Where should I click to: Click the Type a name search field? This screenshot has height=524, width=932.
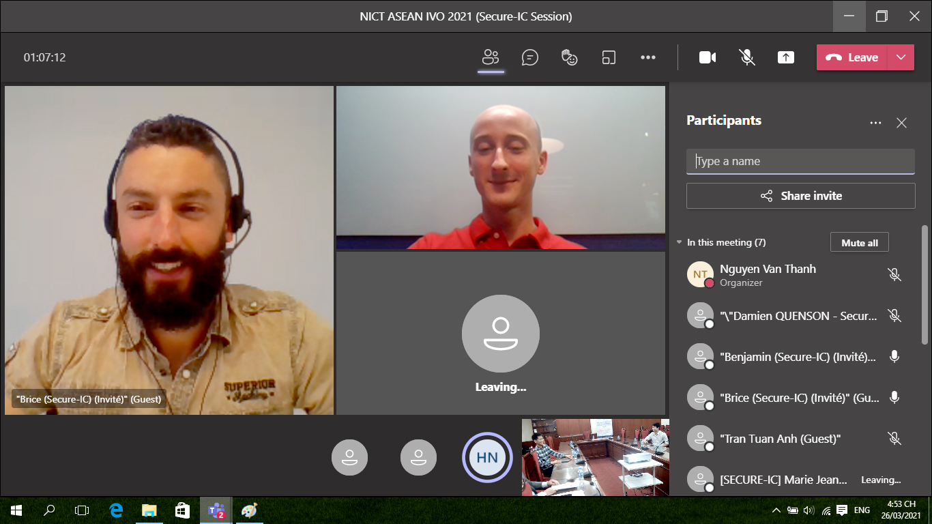[800, 162]
